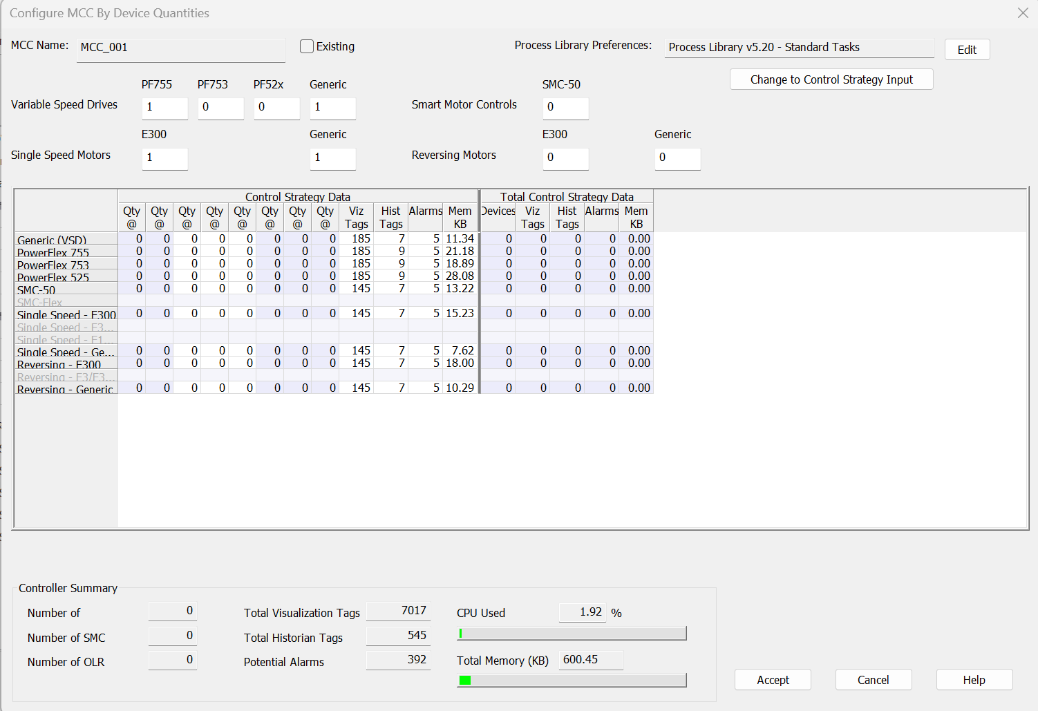Click the CPU Used progress bar
This screenshot has width=1038, height=711.
point(572,634)
